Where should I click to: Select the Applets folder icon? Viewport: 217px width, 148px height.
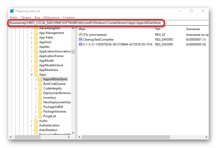(x=36, y=47)
